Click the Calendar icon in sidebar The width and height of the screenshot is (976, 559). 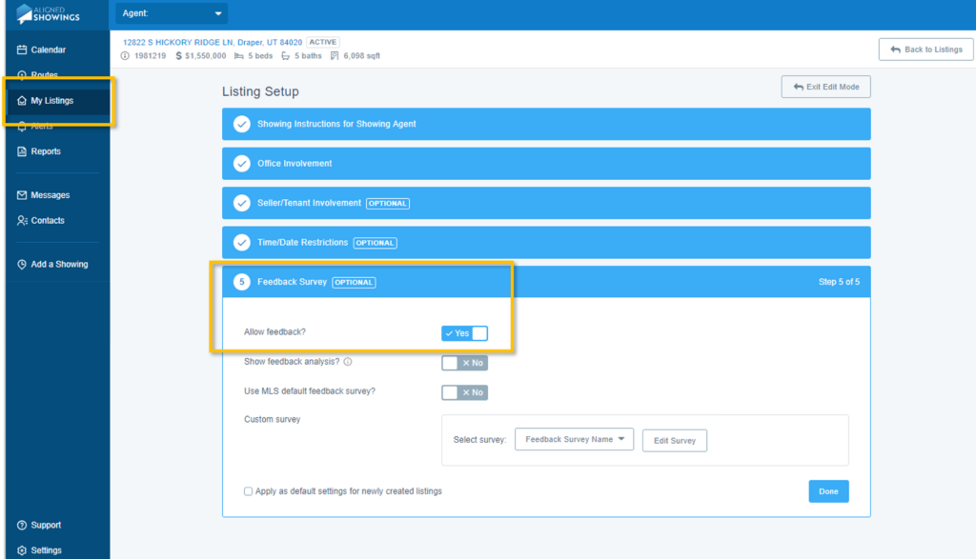22,50
